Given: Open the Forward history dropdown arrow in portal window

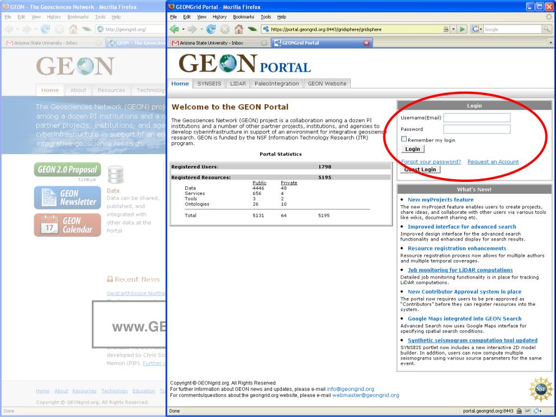Looking at the screenshot, I should [x=201, y=29].
